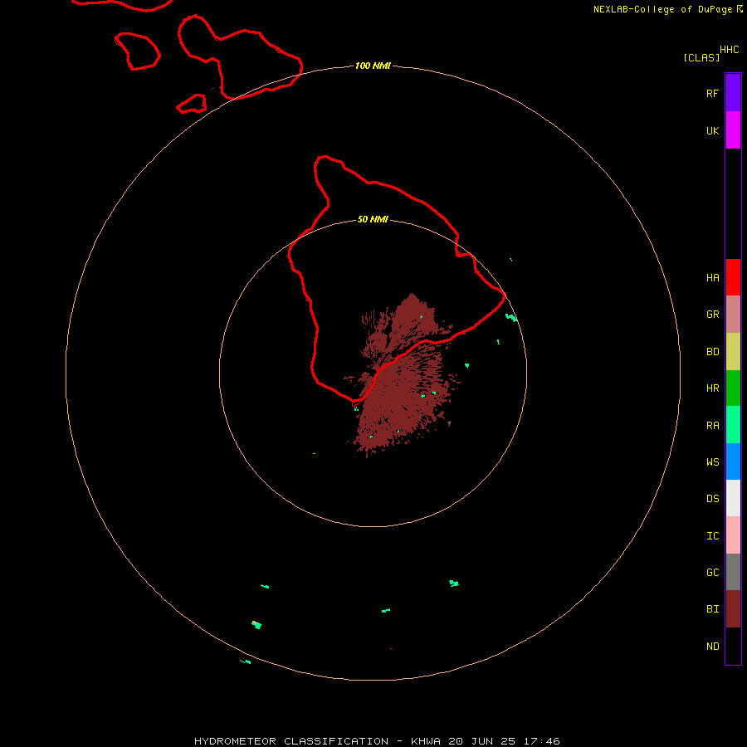Click the HR legend label

712,388
